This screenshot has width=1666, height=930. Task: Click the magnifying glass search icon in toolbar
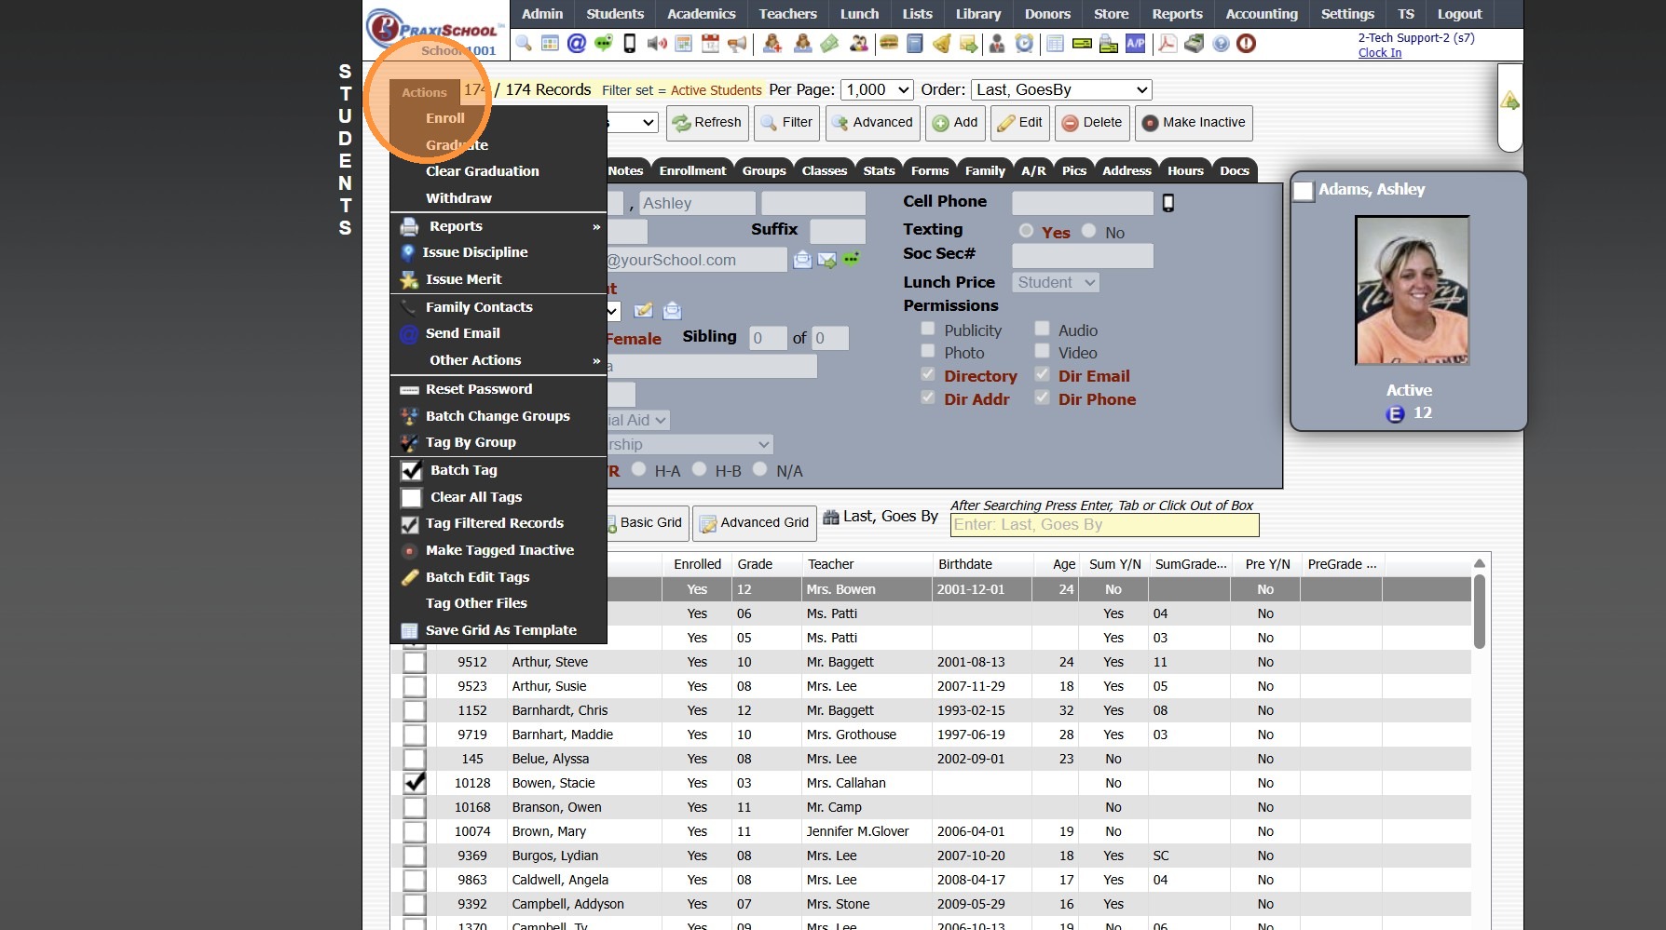pyautogui.click(x=524, y=43)
